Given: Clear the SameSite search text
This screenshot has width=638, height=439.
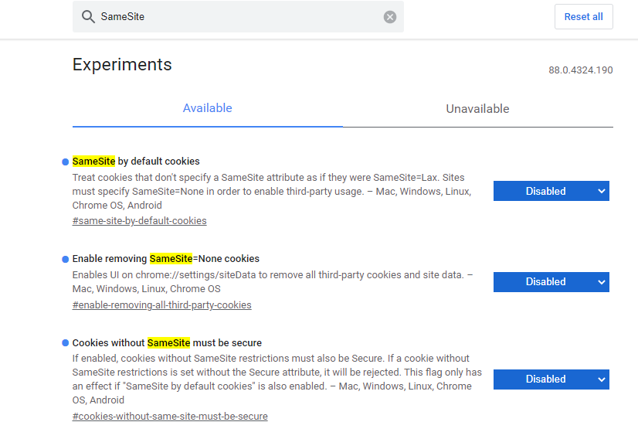Looking at the screenshot, I should coord(390,17).
